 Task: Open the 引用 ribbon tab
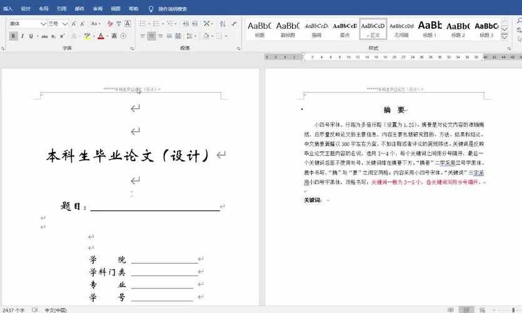coord(62,9)
